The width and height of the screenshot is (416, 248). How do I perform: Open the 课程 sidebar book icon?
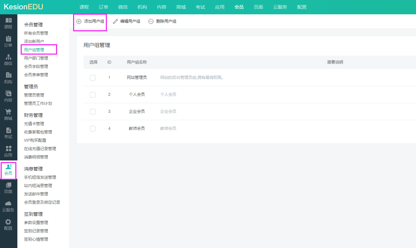9,21
